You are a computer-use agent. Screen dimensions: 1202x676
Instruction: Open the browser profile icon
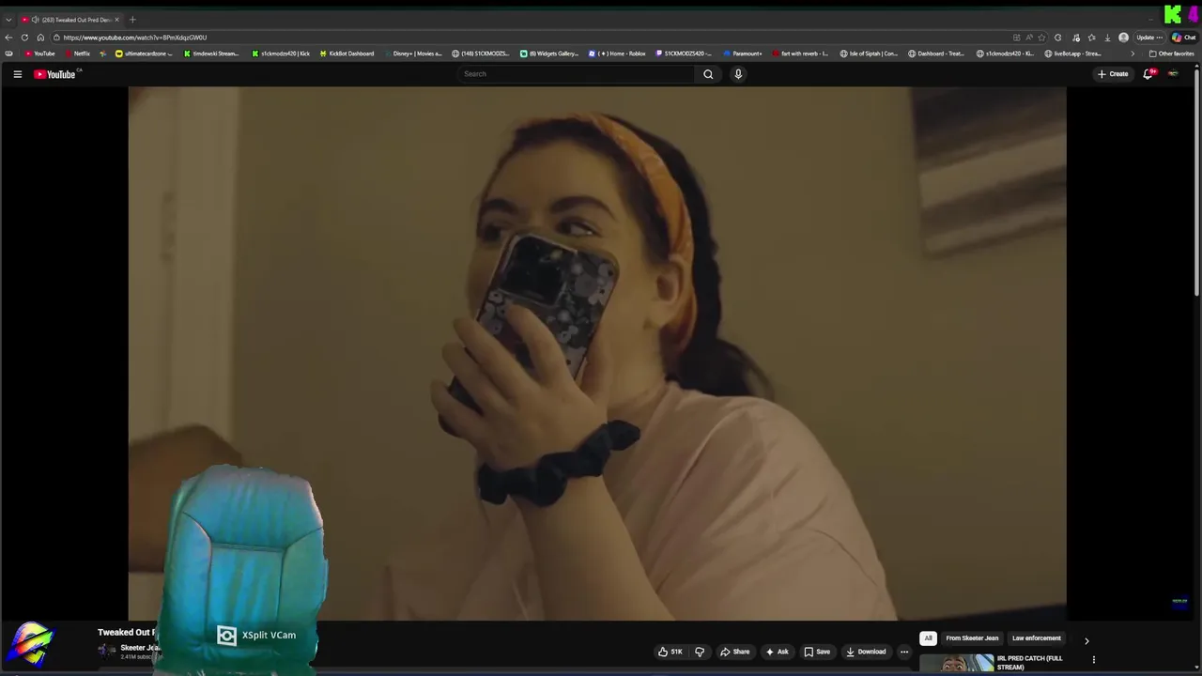pos(1124,38)
